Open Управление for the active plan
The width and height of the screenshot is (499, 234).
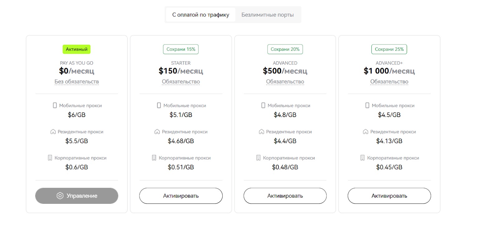pos(77,196)
